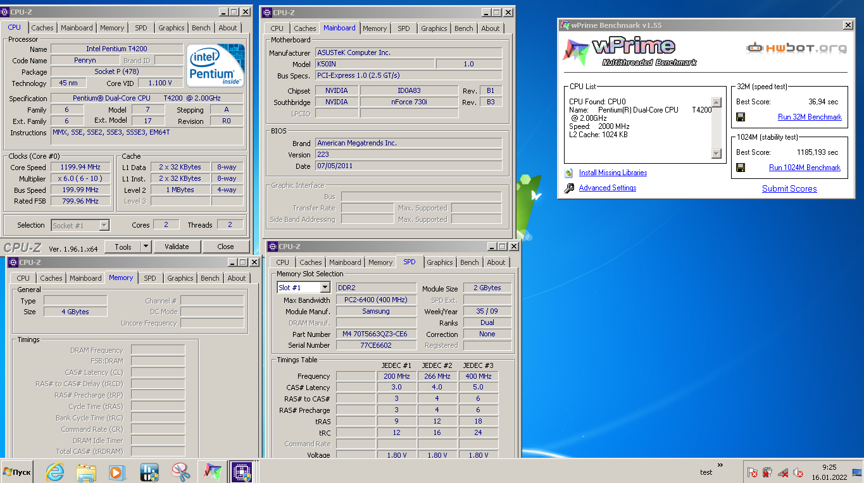Image resolution: width=864 pixels, height=483 pixels.
Task: Expand the Slot #1 memory slot dropdown
Action: pyautogui.click(x=325, y=288)
